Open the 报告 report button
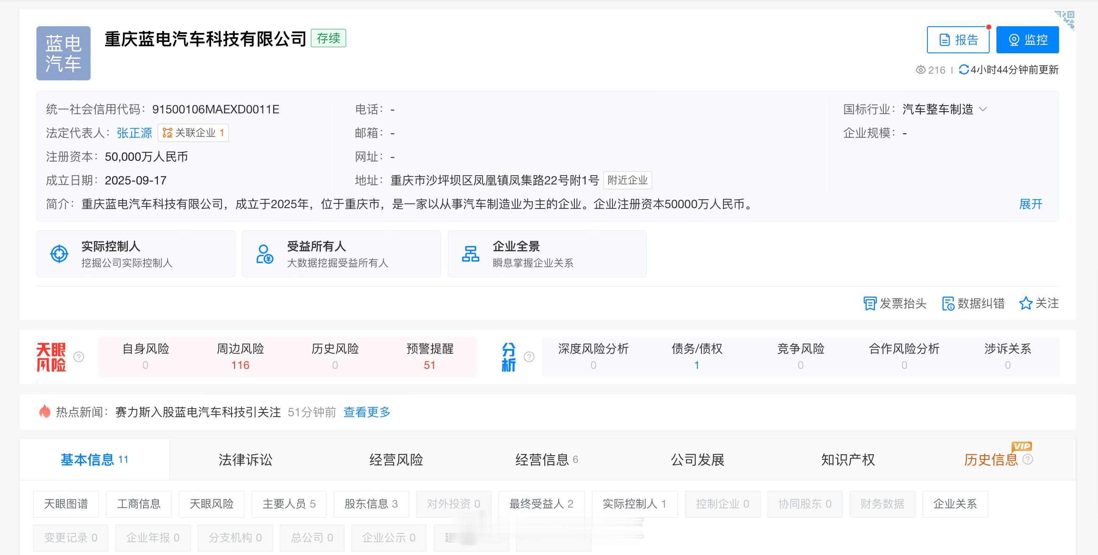This screenshot has height=555, width=1098. click(958, 40)
